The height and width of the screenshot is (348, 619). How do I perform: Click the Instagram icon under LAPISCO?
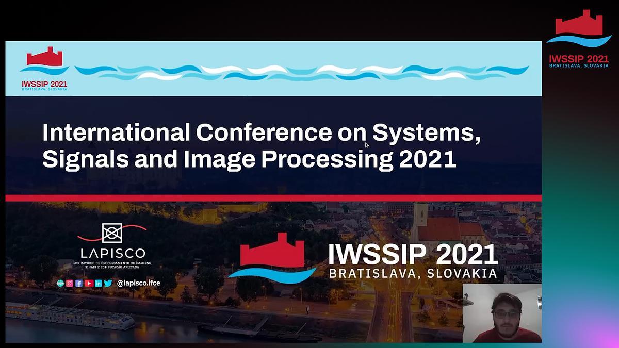(70, 283)
